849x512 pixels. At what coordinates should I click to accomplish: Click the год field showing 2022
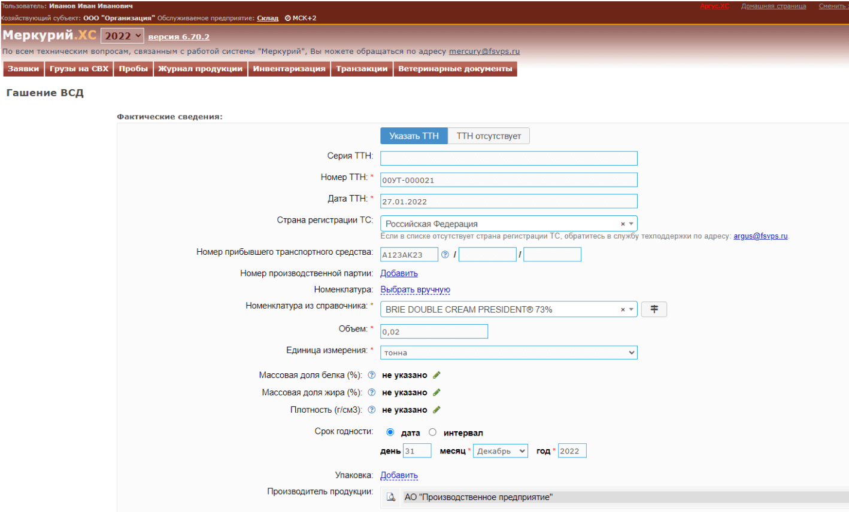coord(572,451)
